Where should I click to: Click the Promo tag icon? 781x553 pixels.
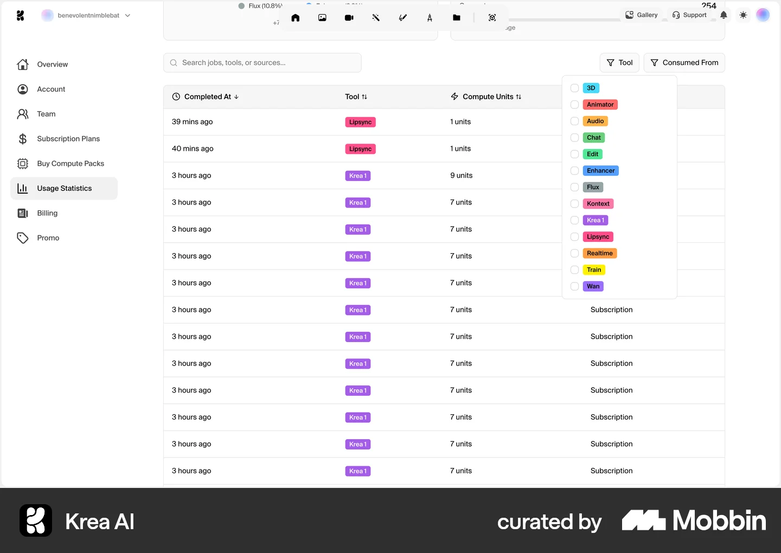point(23,238)
